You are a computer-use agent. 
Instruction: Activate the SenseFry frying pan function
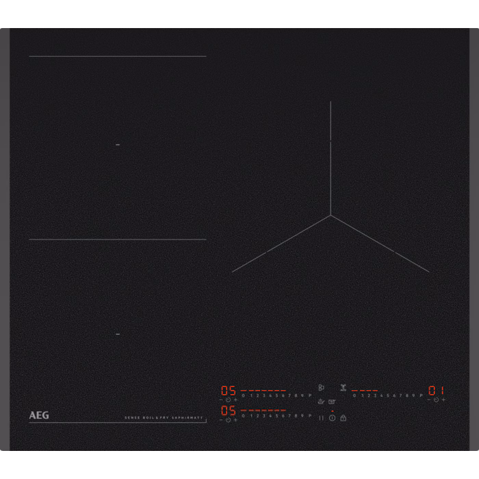332,402
